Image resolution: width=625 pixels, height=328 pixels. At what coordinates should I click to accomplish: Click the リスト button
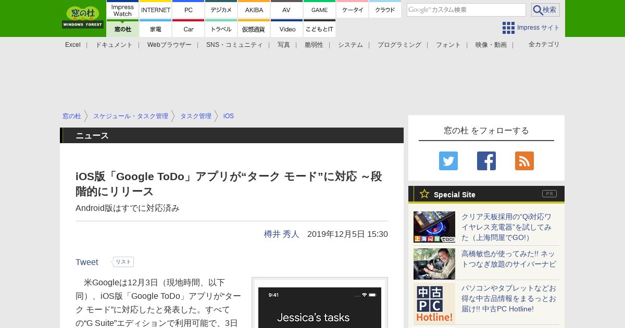tap(123, 262)
